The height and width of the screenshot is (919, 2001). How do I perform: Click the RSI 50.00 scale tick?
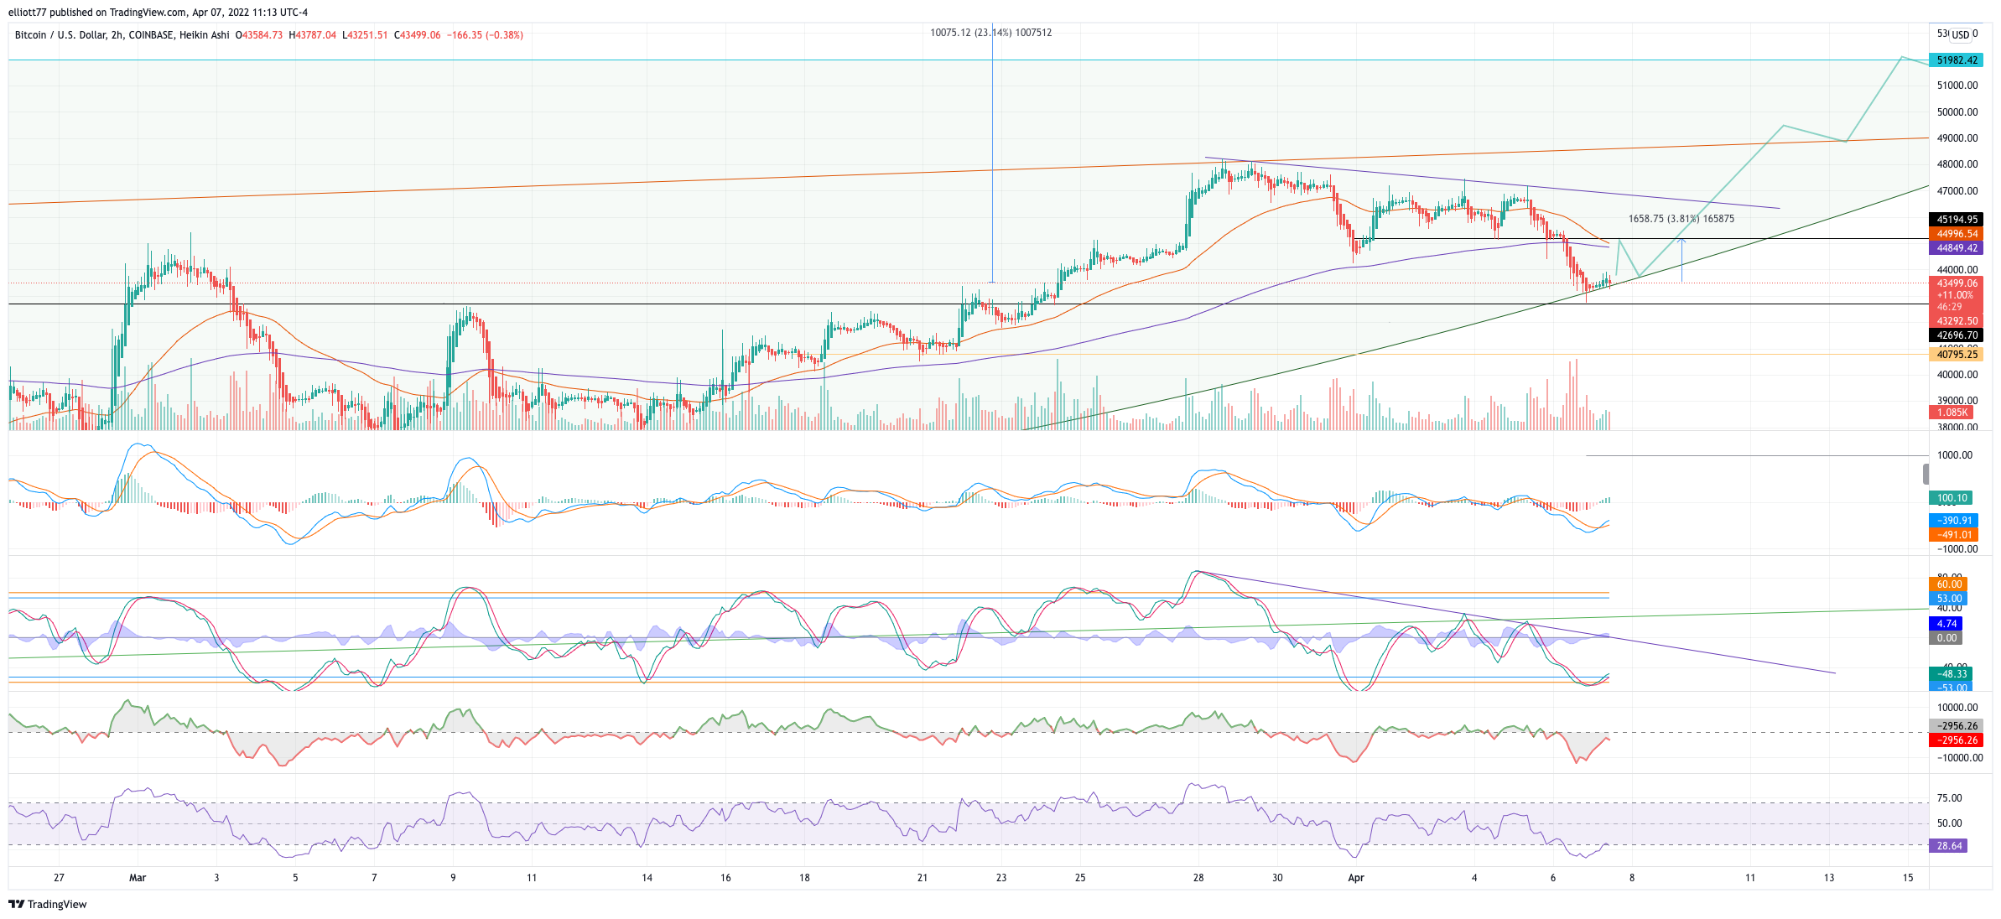tap(1950, 823)
